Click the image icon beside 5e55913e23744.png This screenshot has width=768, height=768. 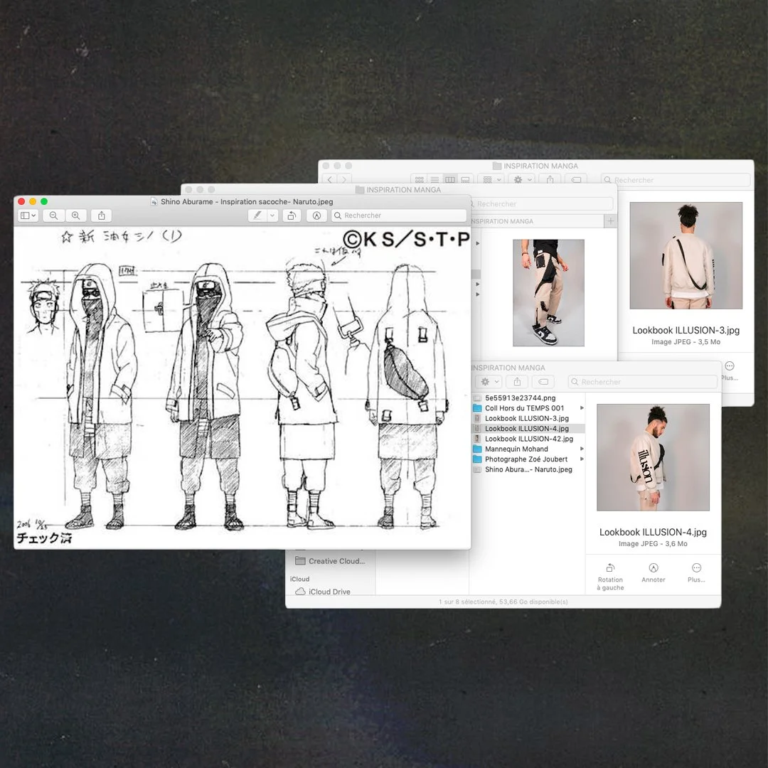477,398
